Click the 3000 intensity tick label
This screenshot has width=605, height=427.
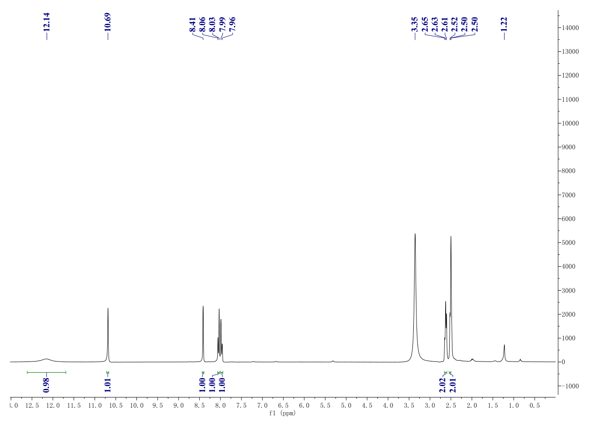[568, 291]
